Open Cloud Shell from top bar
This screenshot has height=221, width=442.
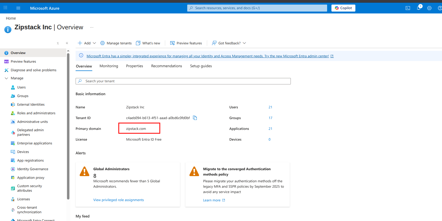click(408, 8)
